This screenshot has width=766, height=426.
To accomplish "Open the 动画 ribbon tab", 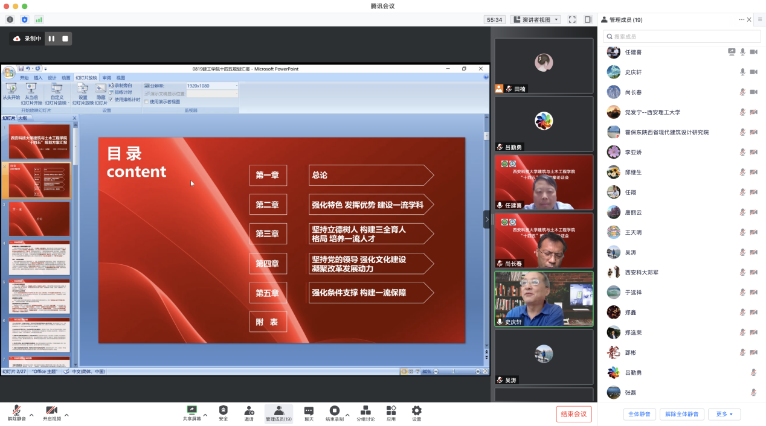I will point(66,78).
